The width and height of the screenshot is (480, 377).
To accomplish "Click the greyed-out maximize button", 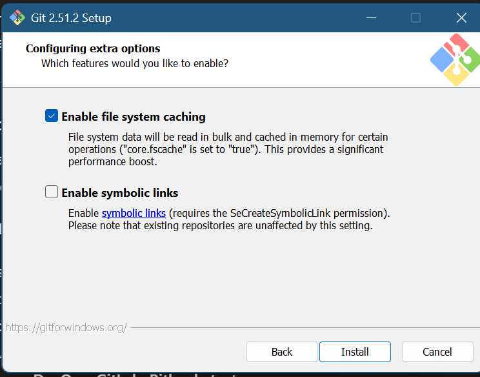I will click(415, 17).
